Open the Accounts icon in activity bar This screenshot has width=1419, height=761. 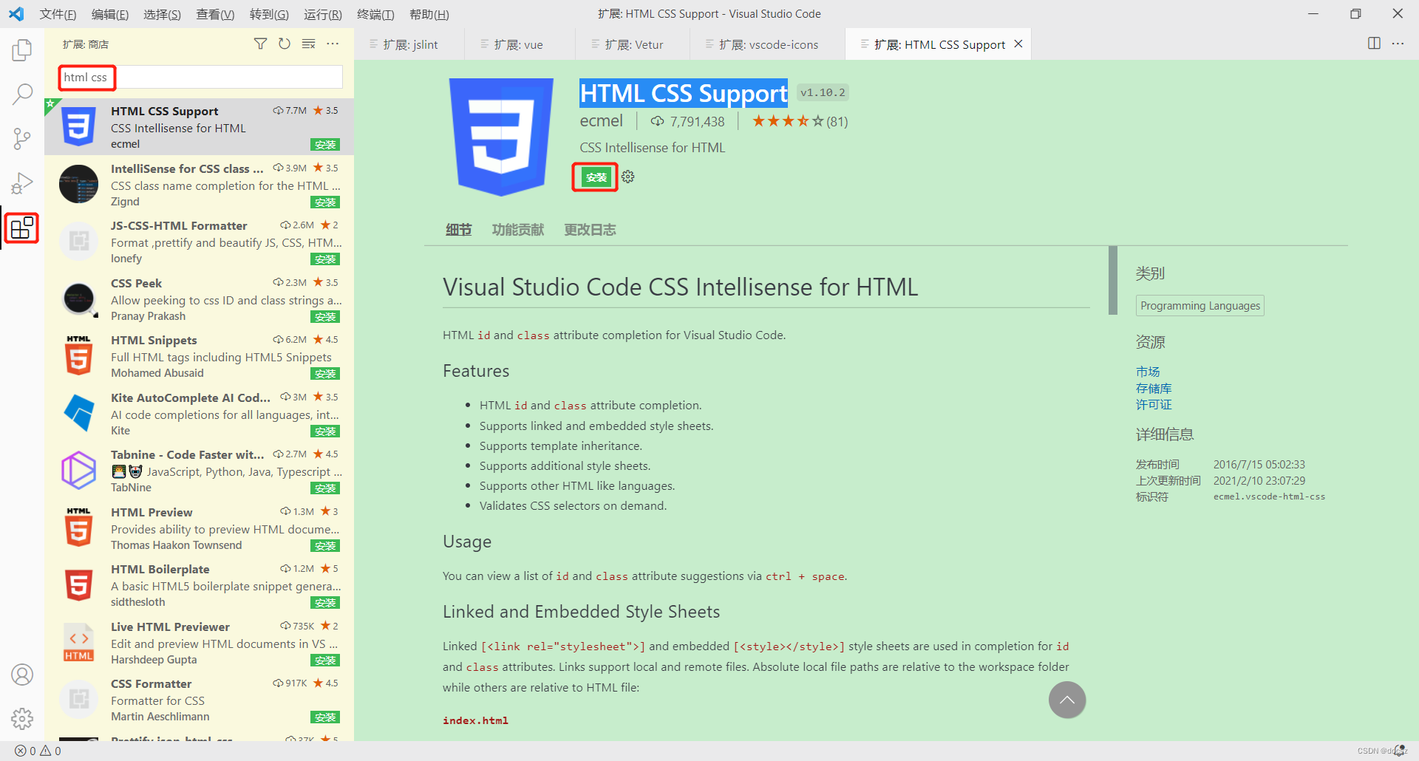tap(22, 675)
